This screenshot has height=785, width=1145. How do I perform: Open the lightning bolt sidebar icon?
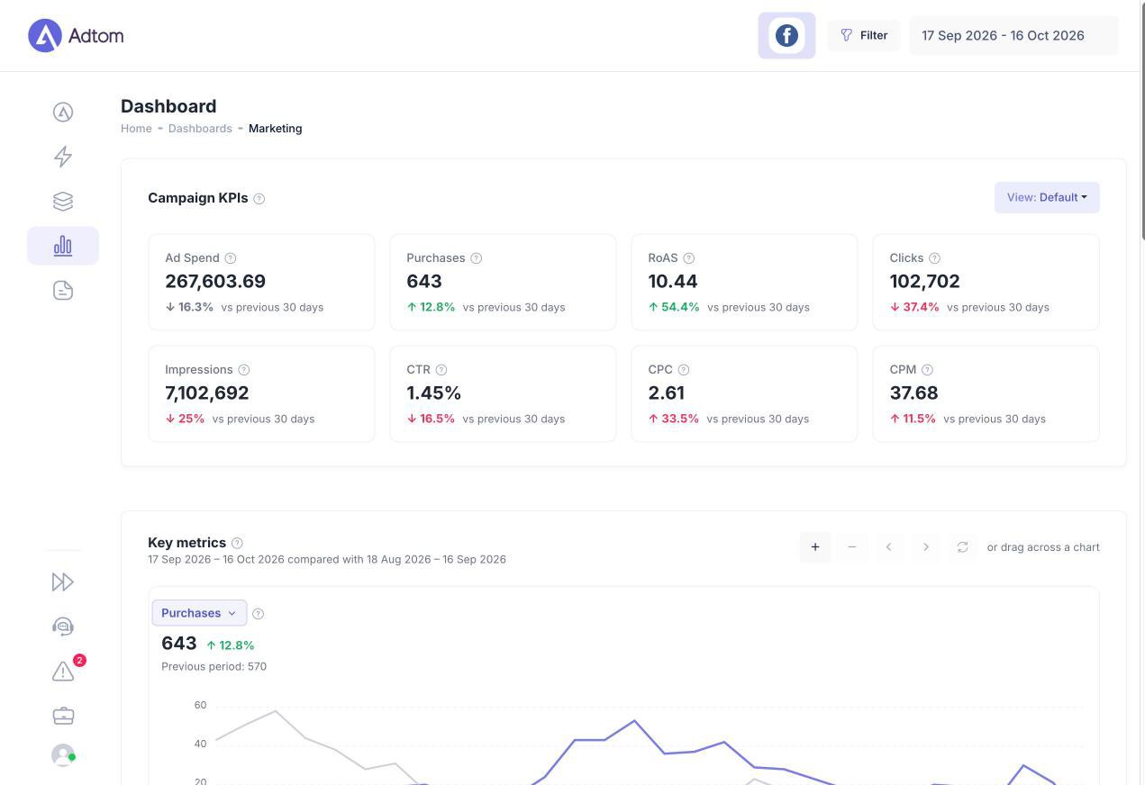coord(63,157)
